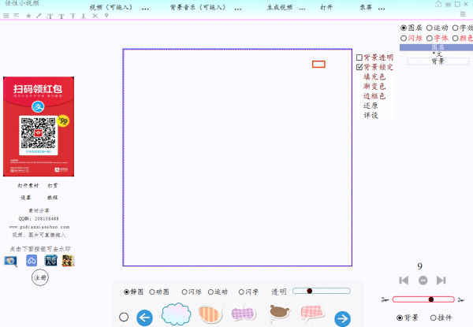Click the upright stamp-shaped toolbar icon

click(84, 16)
